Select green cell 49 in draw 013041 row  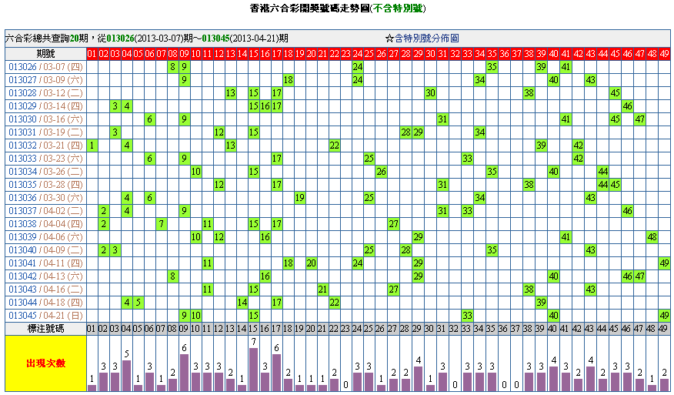point(663,263)
